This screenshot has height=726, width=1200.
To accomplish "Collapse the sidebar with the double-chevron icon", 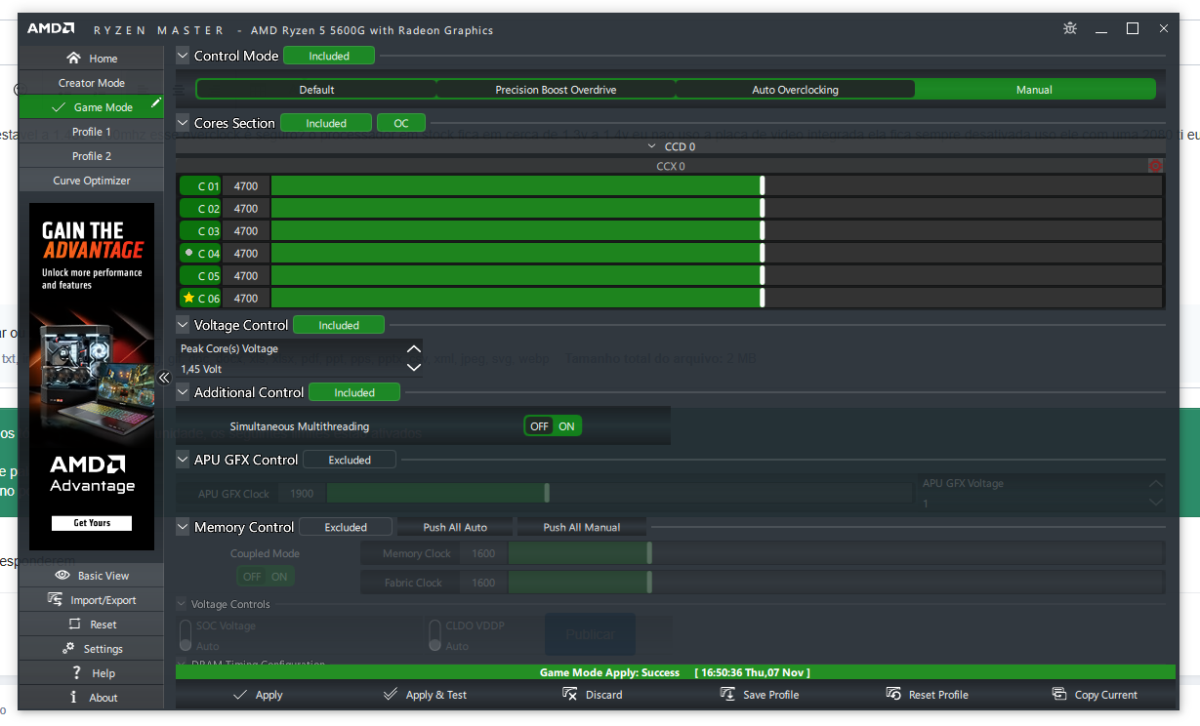I will coord(164,378).
